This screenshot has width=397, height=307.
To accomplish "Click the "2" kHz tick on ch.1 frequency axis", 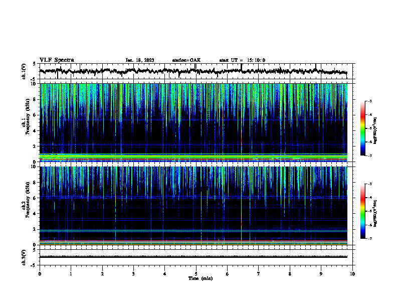I will tap(36, 146).
